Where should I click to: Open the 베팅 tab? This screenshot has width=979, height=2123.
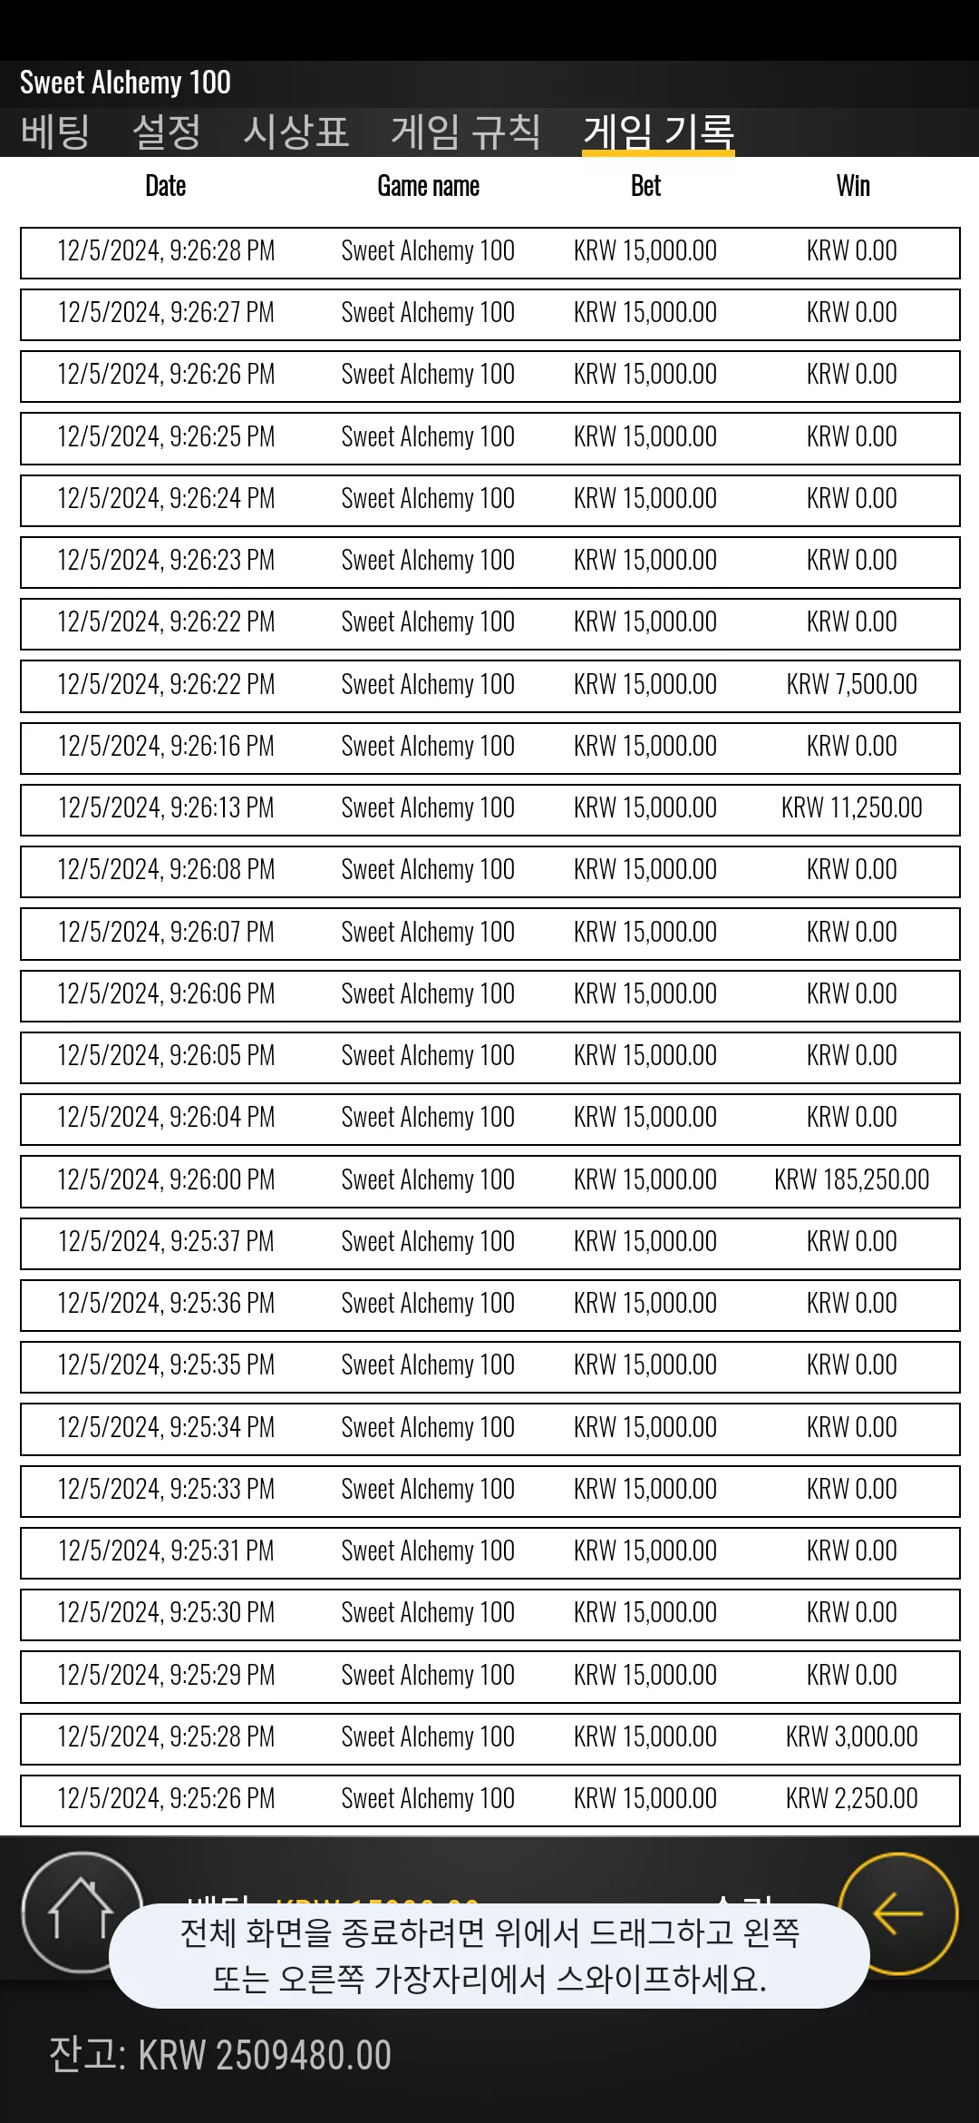click(x=55, y=132)
